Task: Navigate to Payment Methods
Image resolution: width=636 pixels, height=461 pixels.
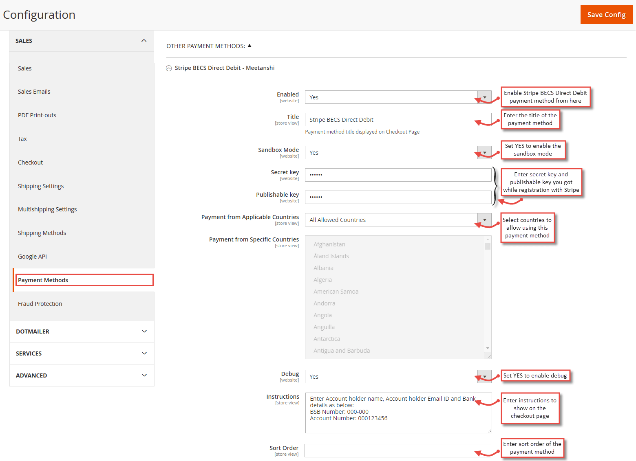Action: 43,280
